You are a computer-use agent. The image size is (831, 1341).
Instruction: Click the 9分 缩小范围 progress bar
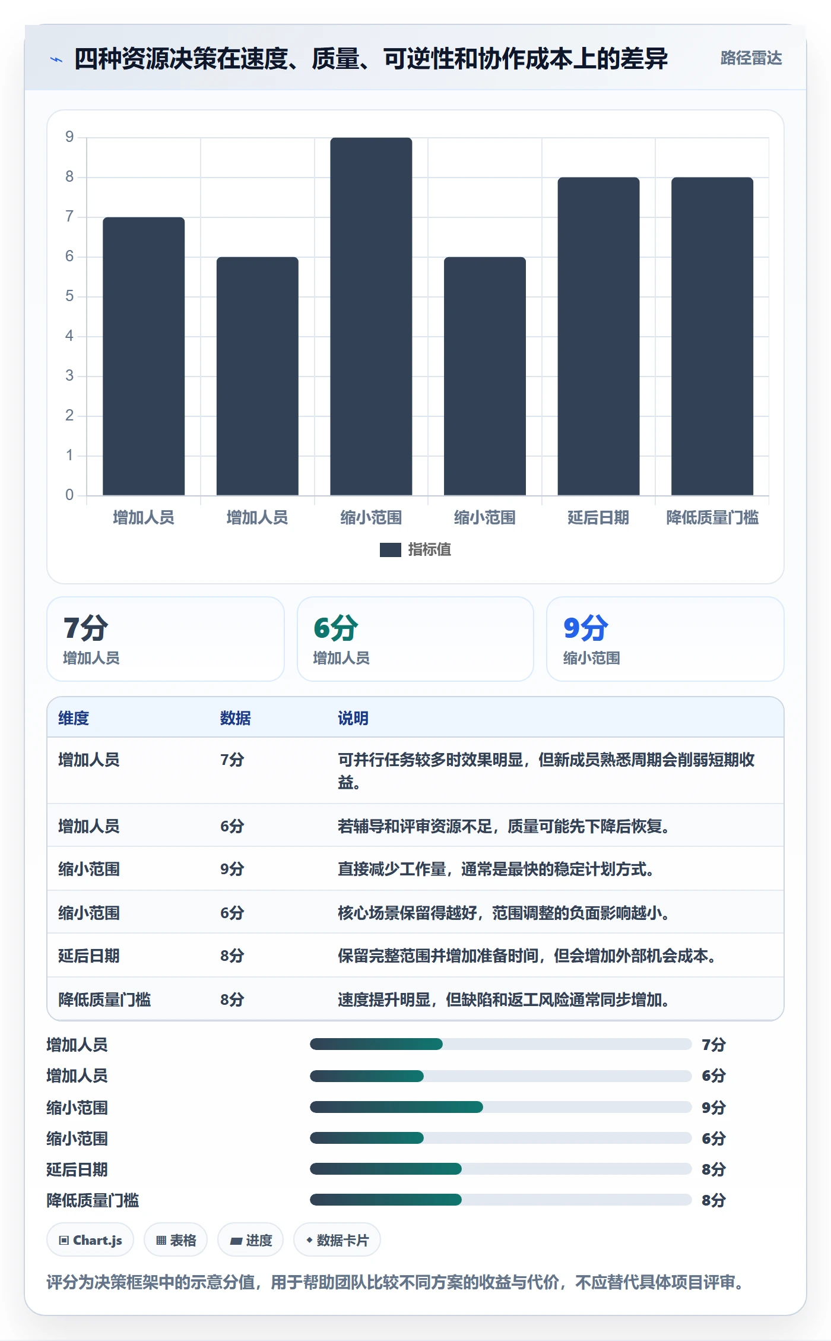(x=500, y=1107)
